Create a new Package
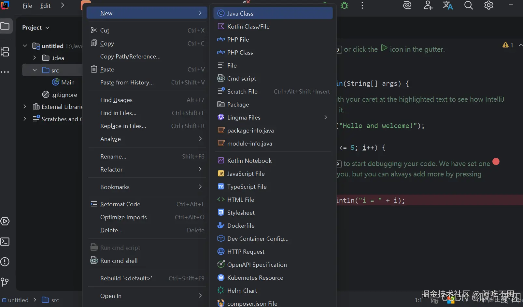 tap(273, 105)
